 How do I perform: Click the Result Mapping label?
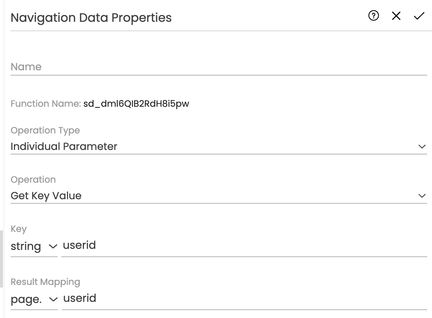pos(46,282)
